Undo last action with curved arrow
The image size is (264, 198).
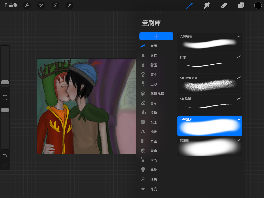point(5,155)
